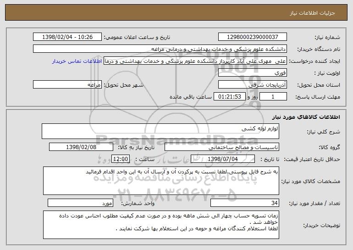Image resolution: width=353 pixels, height=250 pixels.
Task: Select the announcement date field 1398/02/04 - 10:26
Action: [67, 37]
